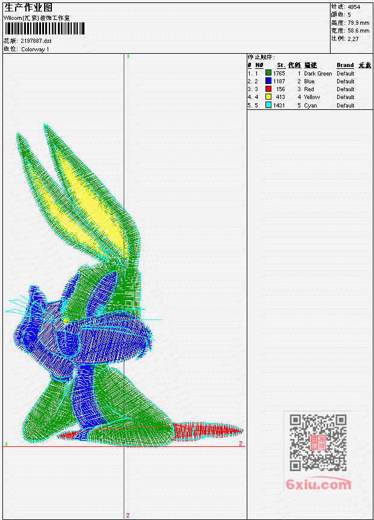Click the St. column header
The height and width of the screenshot is (520, 374).
281,65
